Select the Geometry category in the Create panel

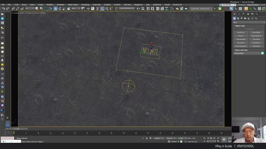pos(234,18)
